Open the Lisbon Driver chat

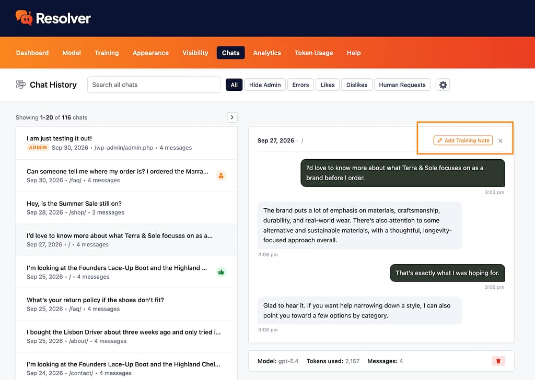tap(126, 336)
